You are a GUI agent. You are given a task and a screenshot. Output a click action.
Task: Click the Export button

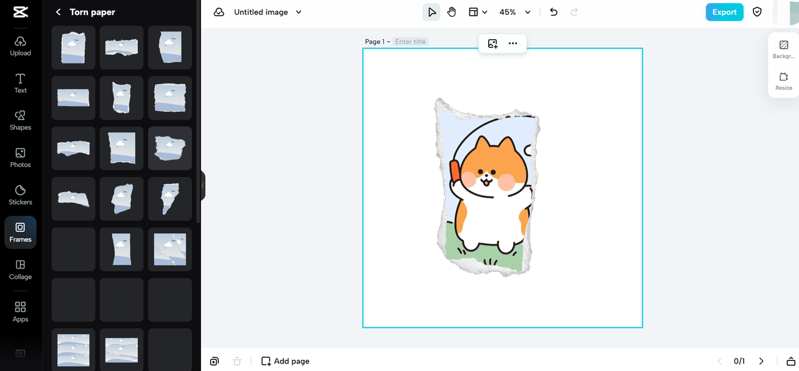click(x=724, y=12)
